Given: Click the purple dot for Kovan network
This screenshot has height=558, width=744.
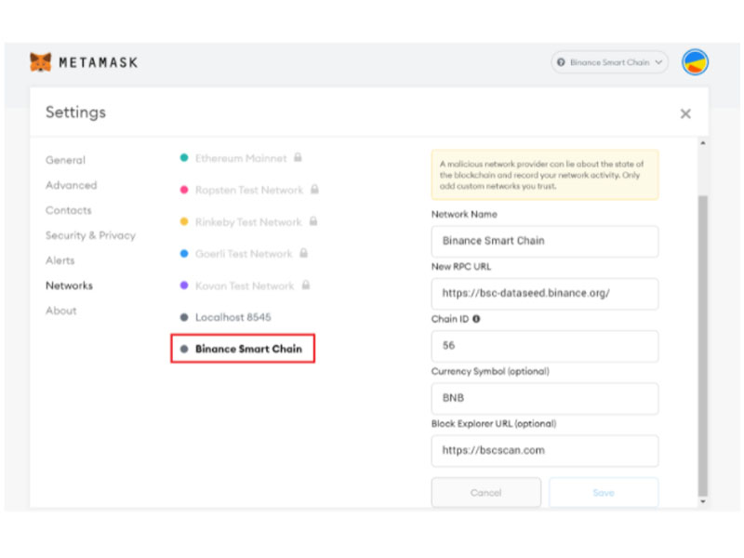Looking at the screenshot, I should (184, 286).
